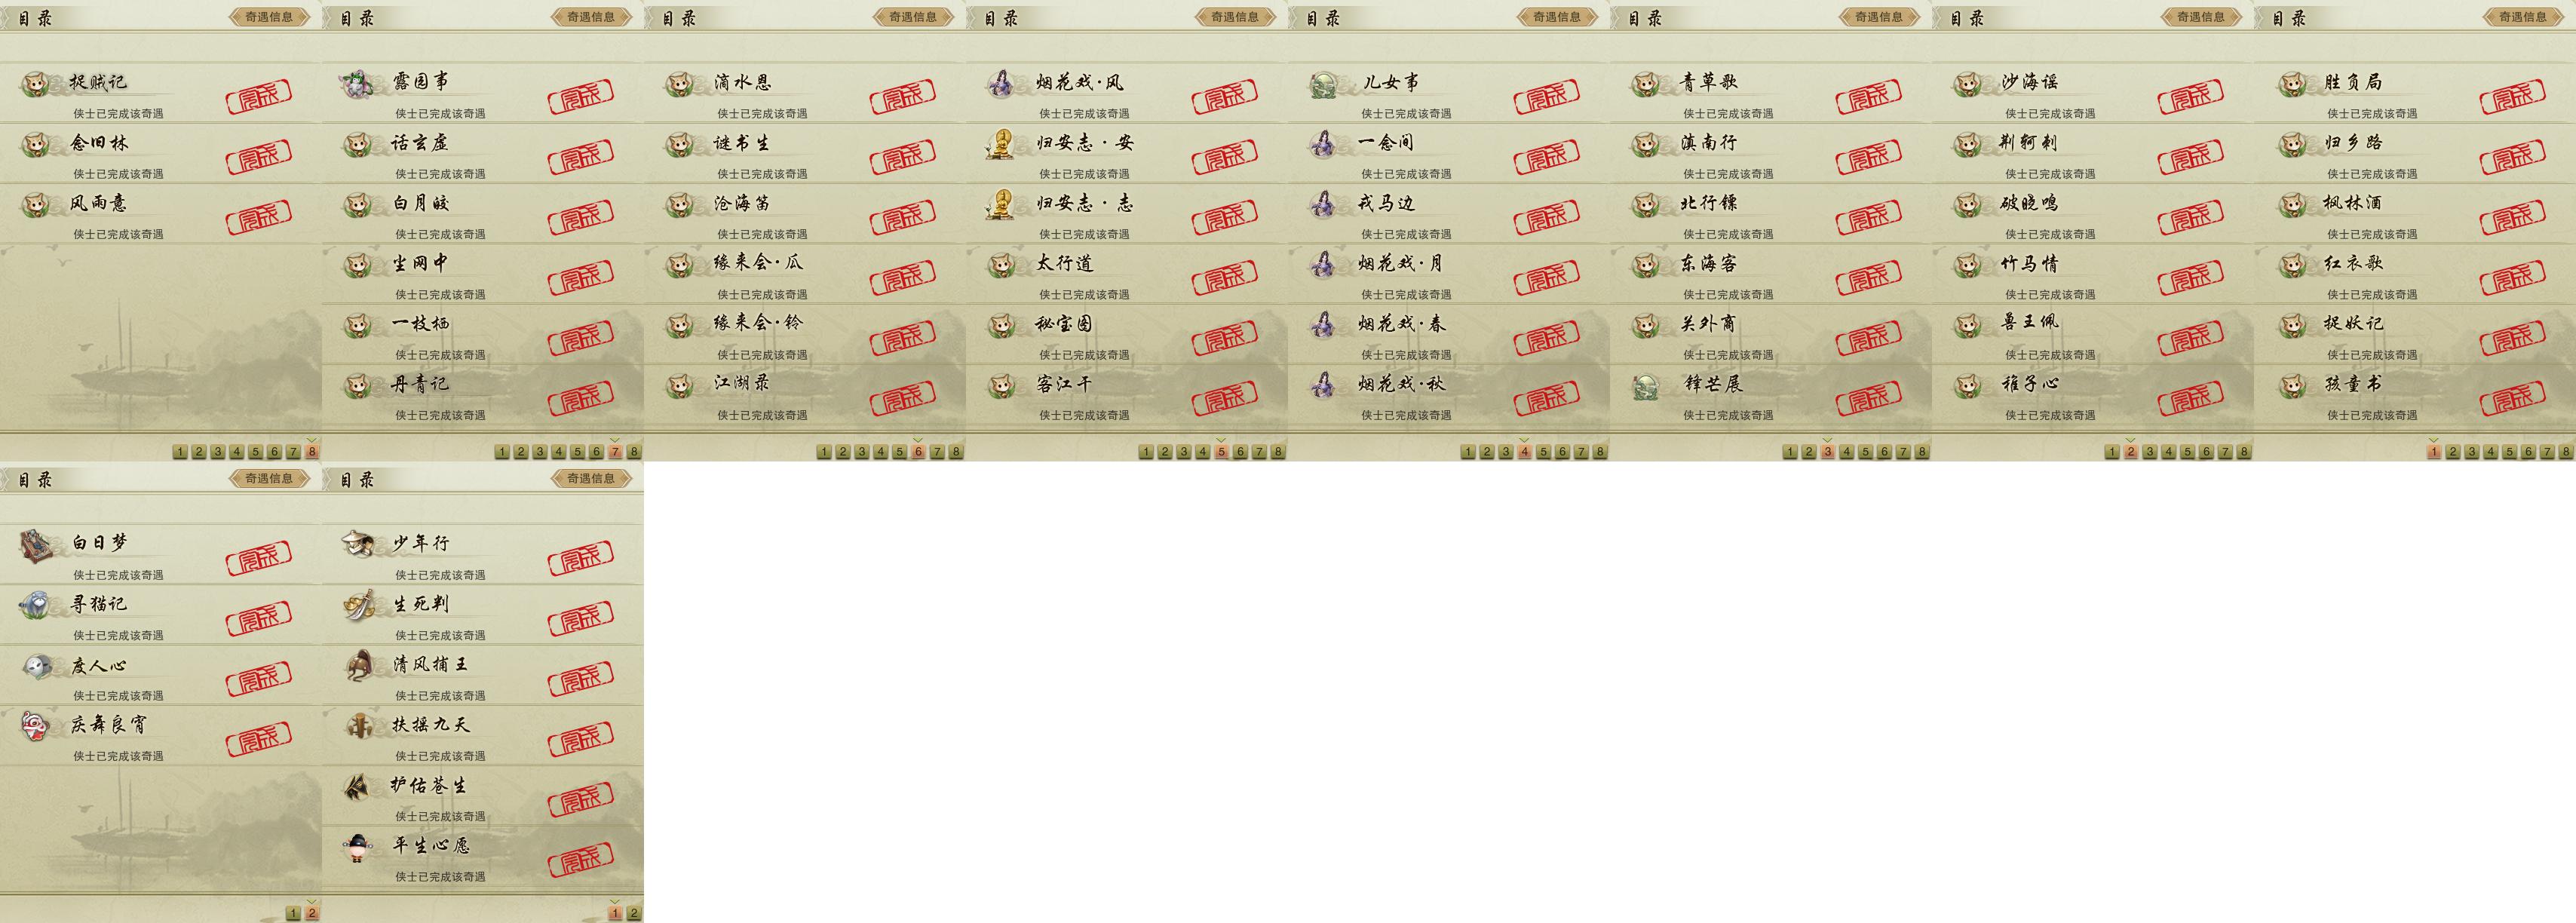Image resolution: width=2576 pixels, height=923 pixels.
Task: Open the 庆舞良宵 lion-dance icon
Action: pyautogui.click(x=36, y=726)
